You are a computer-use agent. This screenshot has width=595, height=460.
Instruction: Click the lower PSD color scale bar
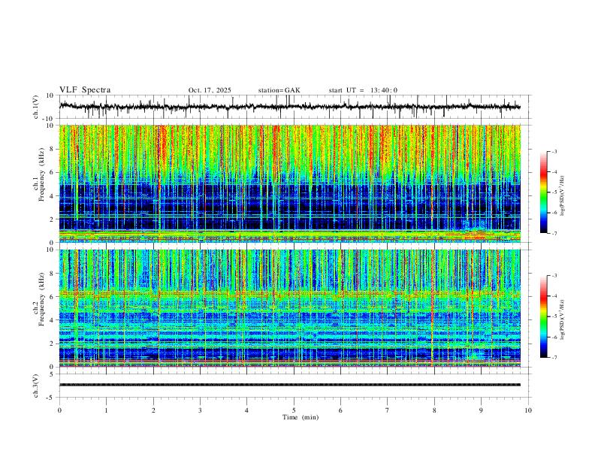[544, 316]
